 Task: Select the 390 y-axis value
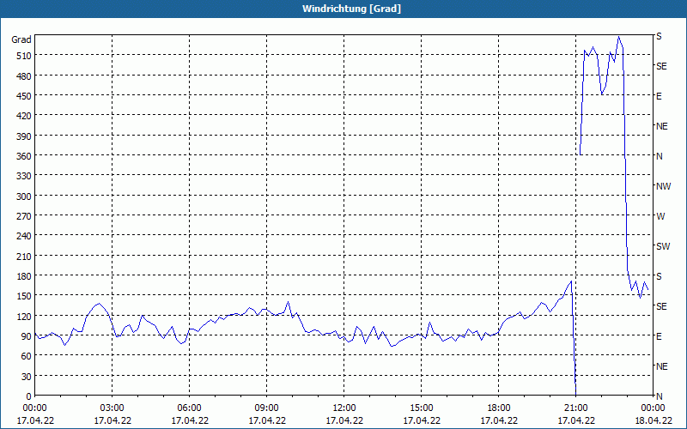coord(24,136)
